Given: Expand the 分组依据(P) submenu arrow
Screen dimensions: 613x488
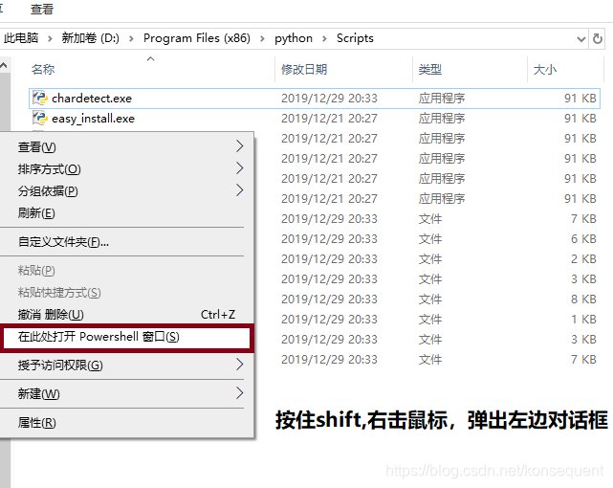Looking at the screenshot, I should 240,190.
